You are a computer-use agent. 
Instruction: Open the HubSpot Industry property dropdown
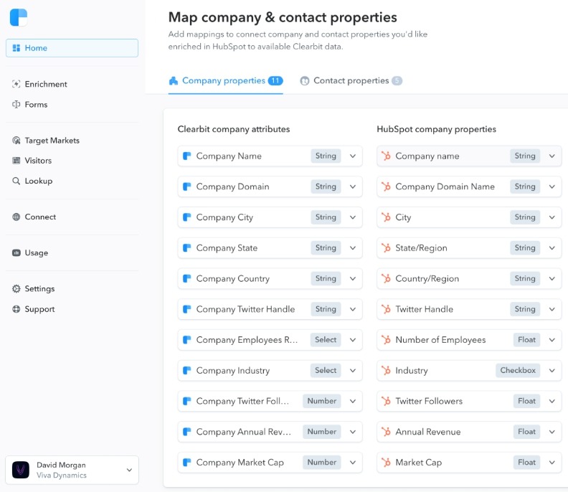(x=552, y=370)
